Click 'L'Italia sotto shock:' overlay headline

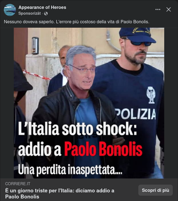pyautogui.click(x=78, y=128)
